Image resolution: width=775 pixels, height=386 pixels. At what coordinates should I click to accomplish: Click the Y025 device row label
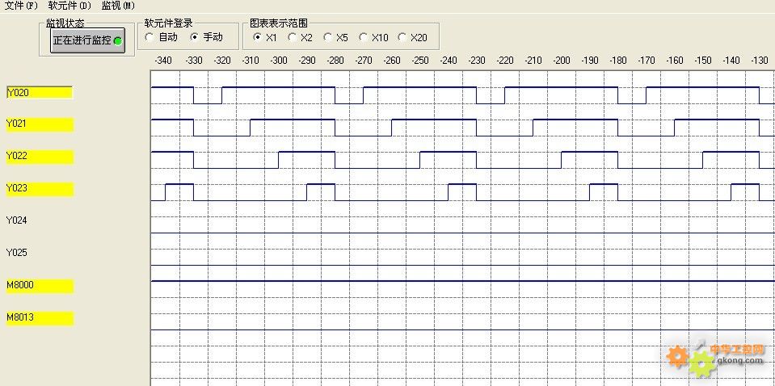(18, 253)
